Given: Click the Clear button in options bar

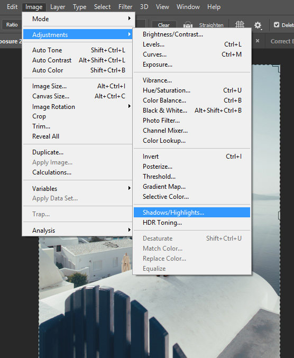Looking at the screenshot, I should (164, 25).
